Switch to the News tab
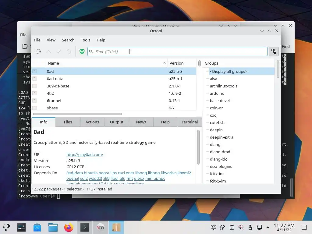This screenshot has width=312, height=234. [x=141, y=122]
